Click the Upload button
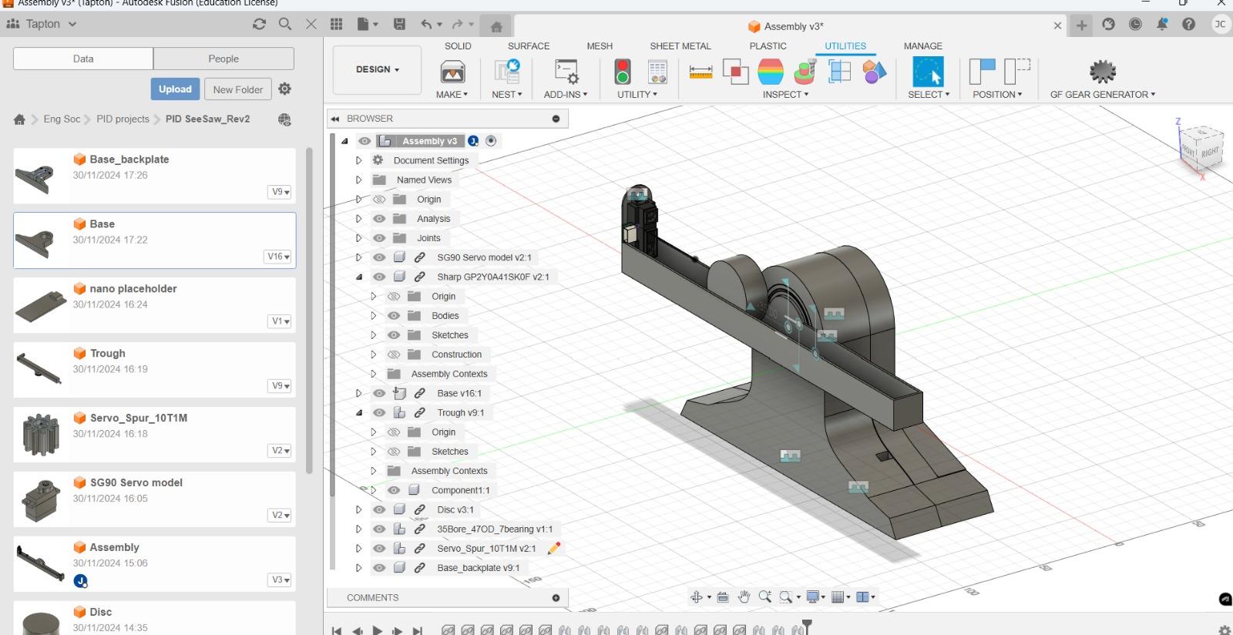 coord(175,89)
